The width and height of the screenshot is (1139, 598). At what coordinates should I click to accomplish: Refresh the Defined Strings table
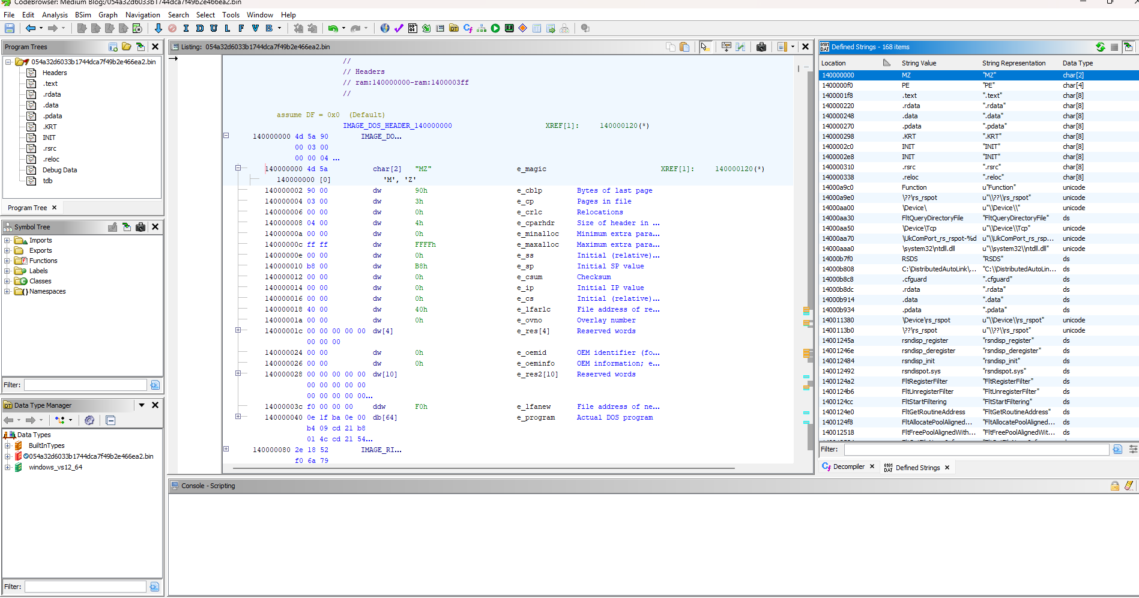point(1101,47)
